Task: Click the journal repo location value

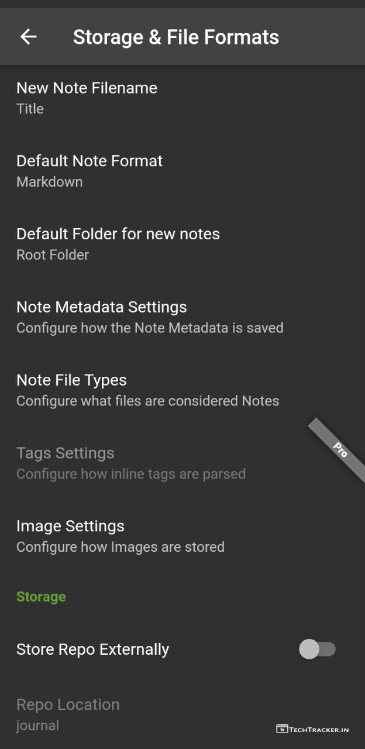Action: click(37, 726)
